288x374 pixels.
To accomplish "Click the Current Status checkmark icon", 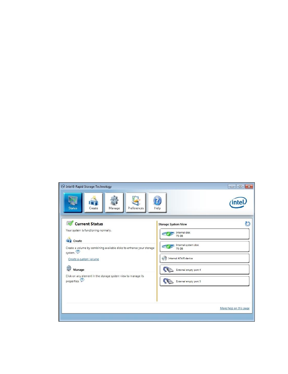I will click(70, 223).
